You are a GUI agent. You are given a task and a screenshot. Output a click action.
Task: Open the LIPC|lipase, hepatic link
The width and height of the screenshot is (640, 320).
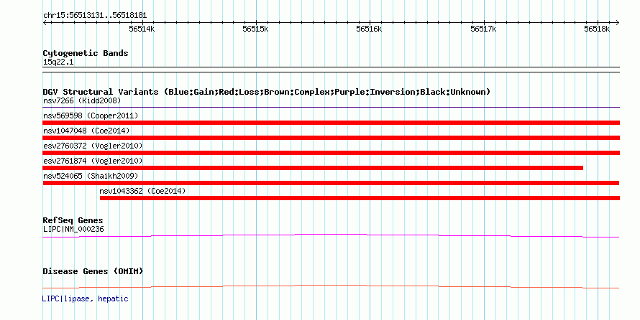coord(86,298)
